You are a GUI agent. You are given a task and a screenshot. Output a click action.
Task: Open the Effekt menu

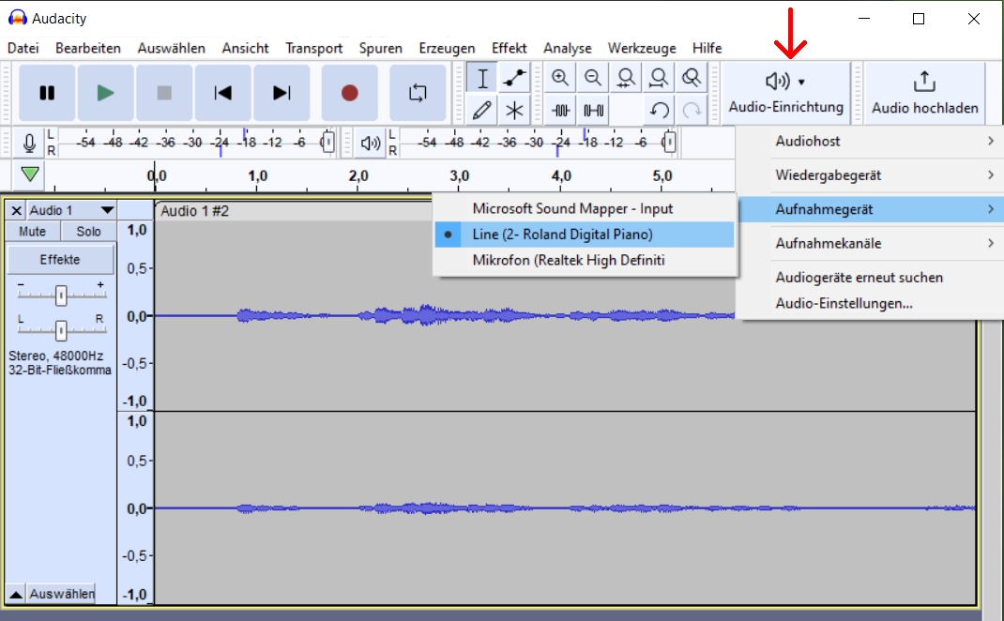(x=509, y=48)
